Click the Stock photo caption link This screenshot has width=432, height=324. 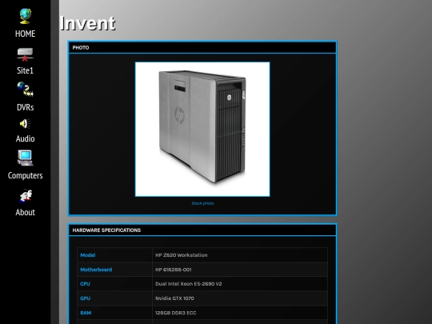(x=202, y=203)
